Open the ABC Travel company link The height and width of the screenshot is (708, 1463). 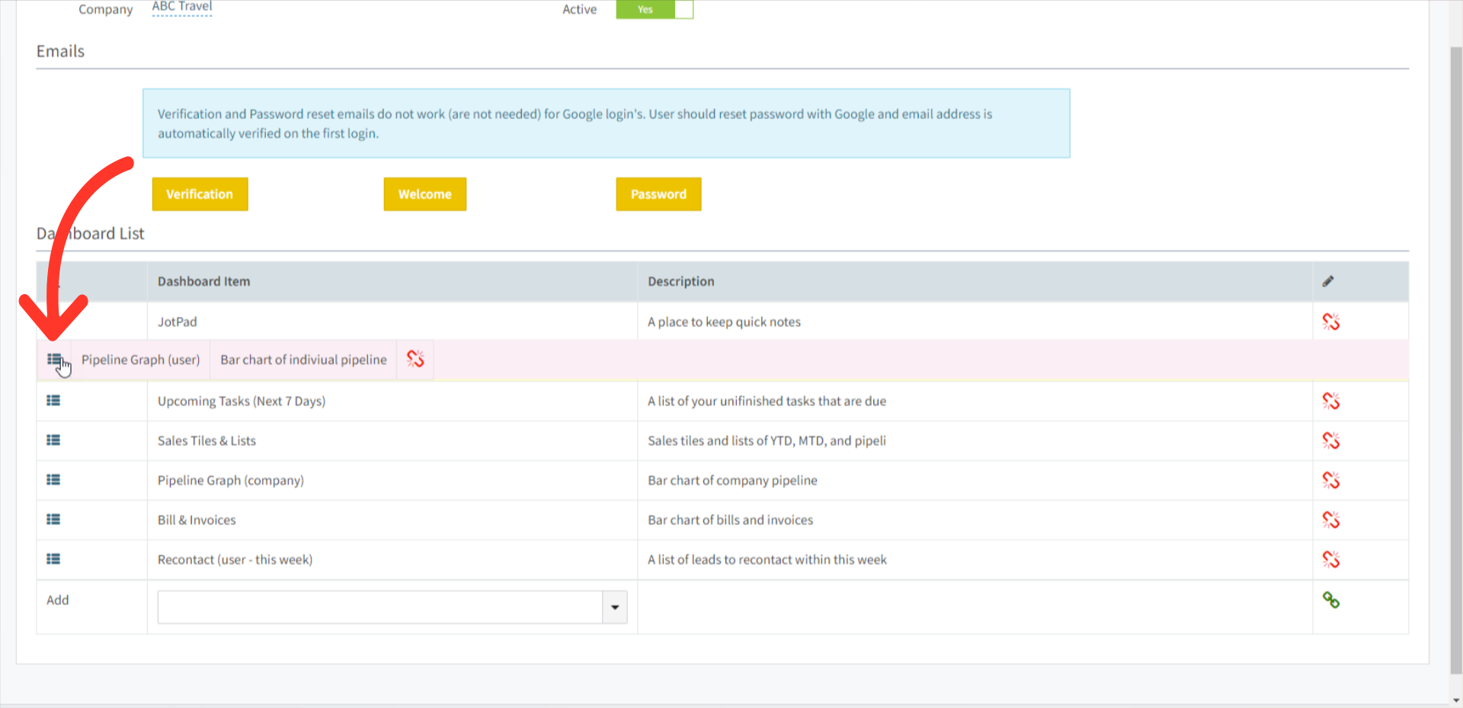181,6
